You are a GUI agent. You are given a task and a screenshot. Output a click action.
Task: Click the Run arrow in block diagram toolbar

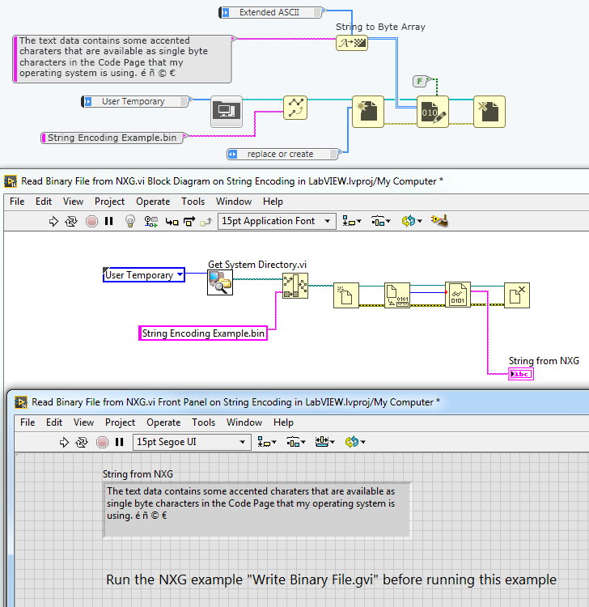click(53, 221)
